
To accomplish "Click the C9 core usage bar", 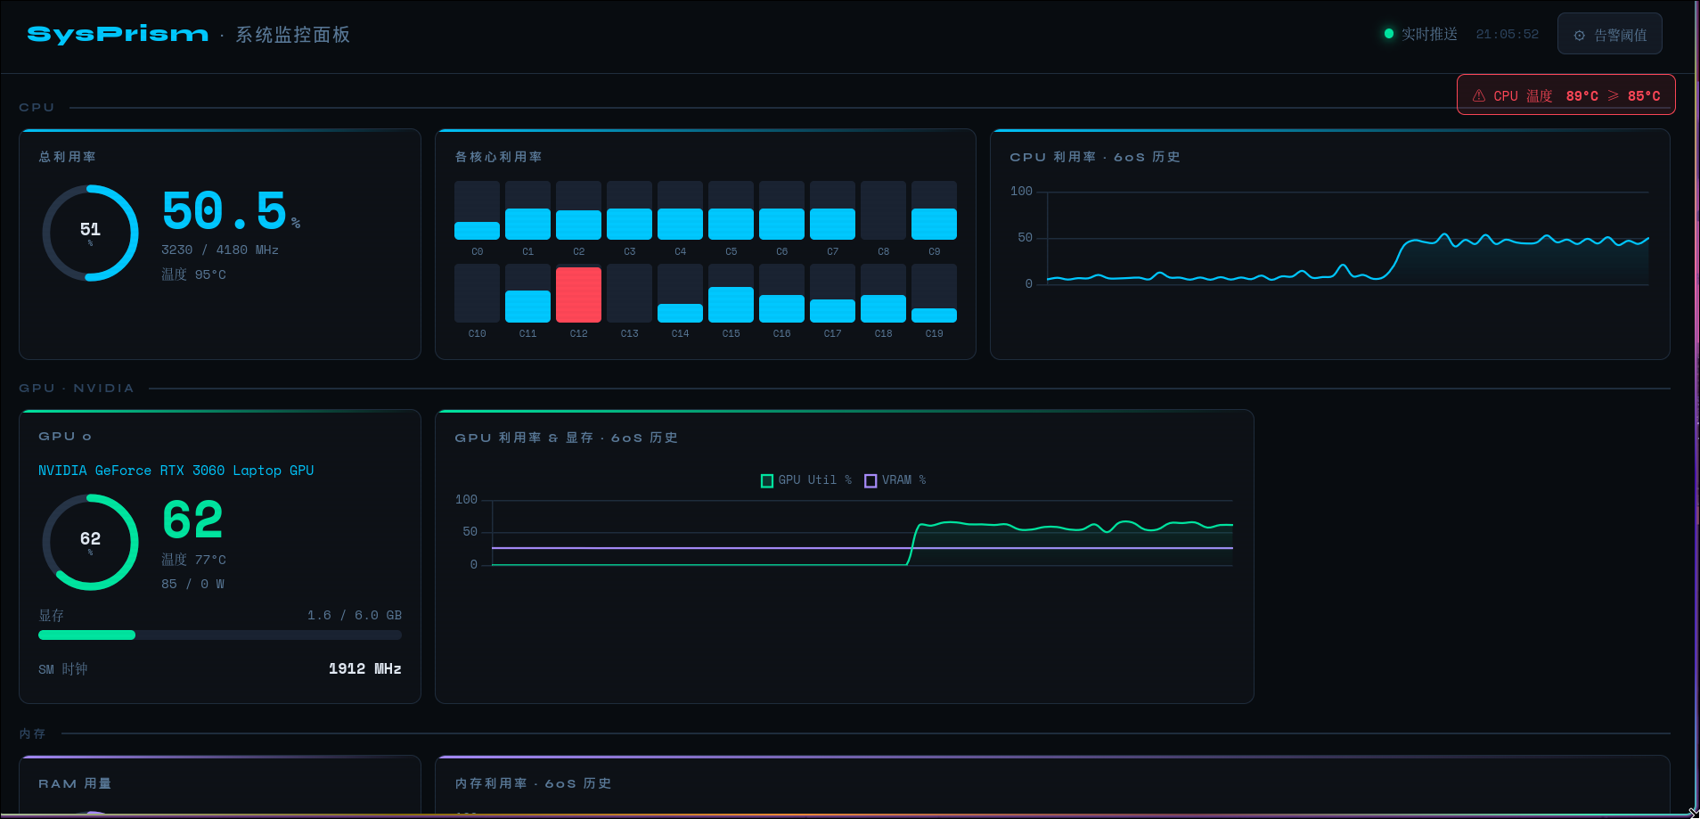I will tap(934, 211).
